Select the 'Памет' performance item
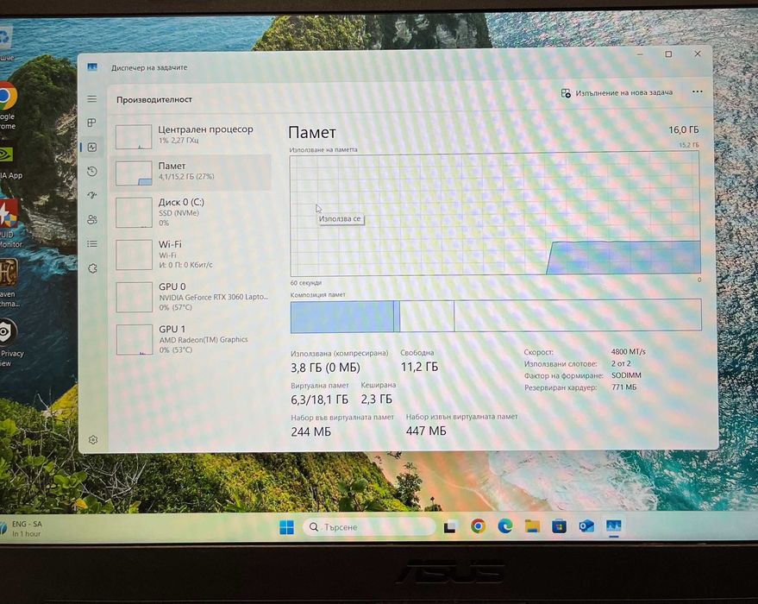The height and width of the screenshot is (604, 758). coord(191,172)
